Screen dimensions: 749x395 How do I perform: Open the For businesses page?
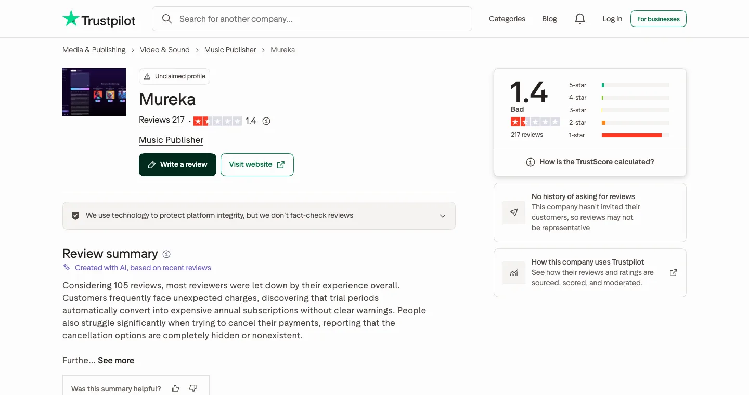coord(658,19)
